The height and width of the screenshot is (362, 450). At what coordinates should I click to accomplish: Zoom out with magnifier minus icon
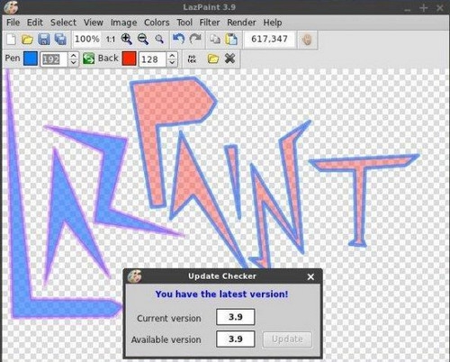pos(143,40)
